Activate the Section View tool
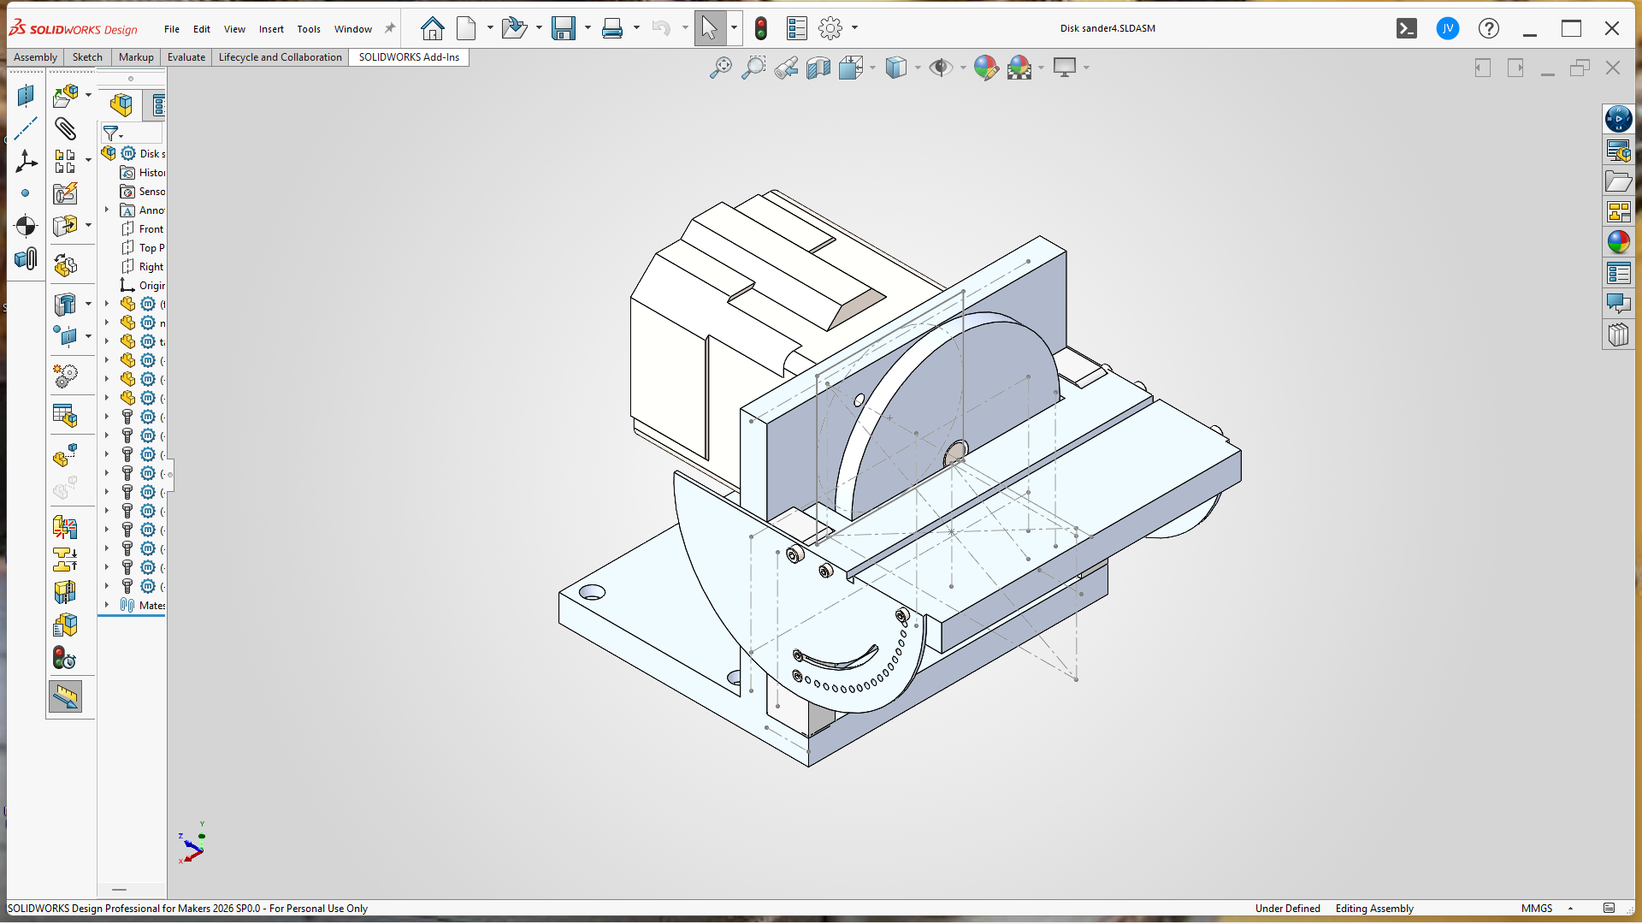Image resolution: width=1642 pixels, height=924 pixels. coord(818,68)
